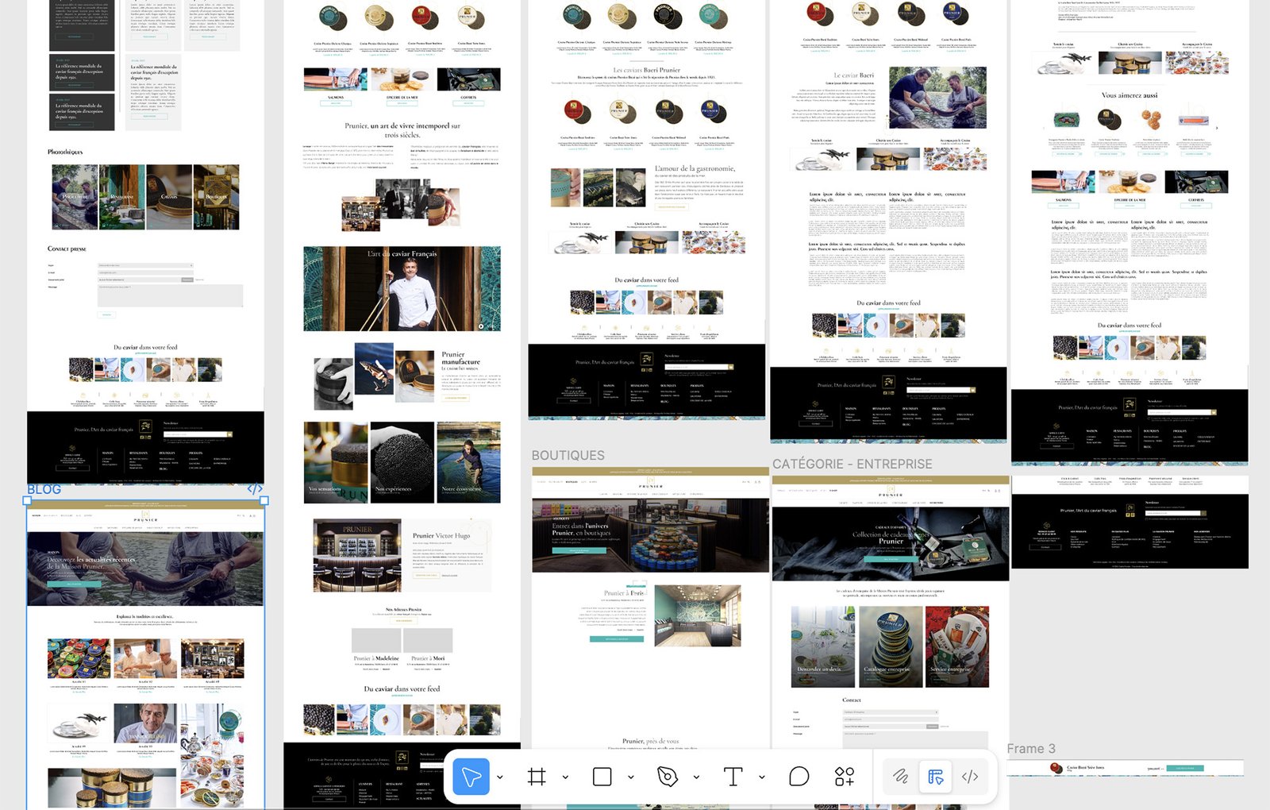The width and height of the screenshot is (1270, 810).
Task: Select the art de vivre intemporel heading
Action: 402,130
